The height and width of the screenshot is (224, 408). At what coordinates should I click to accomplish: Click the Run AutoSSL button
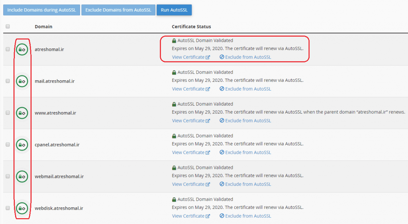tap(174, 10)
